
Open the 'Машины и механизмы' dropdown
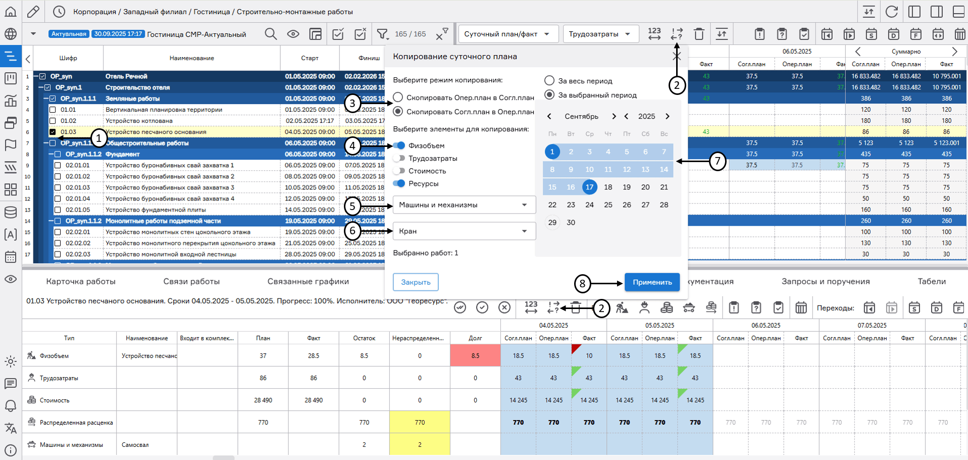[x=464, y=205]
